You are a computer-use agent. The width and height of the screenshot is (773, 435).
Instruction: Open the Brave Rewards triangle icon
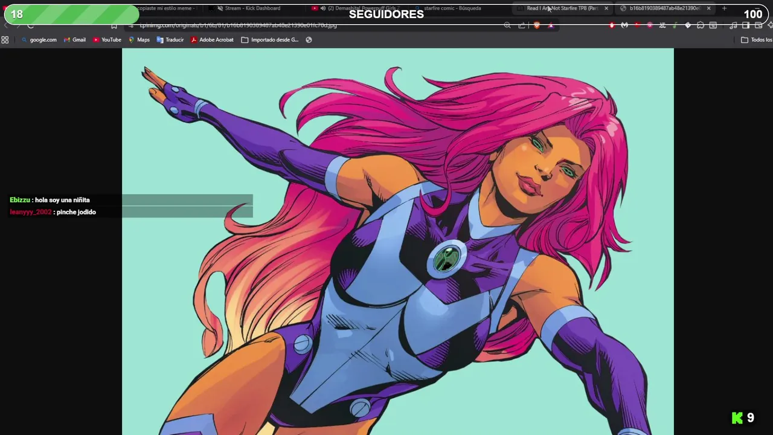[x=551, y=25]
